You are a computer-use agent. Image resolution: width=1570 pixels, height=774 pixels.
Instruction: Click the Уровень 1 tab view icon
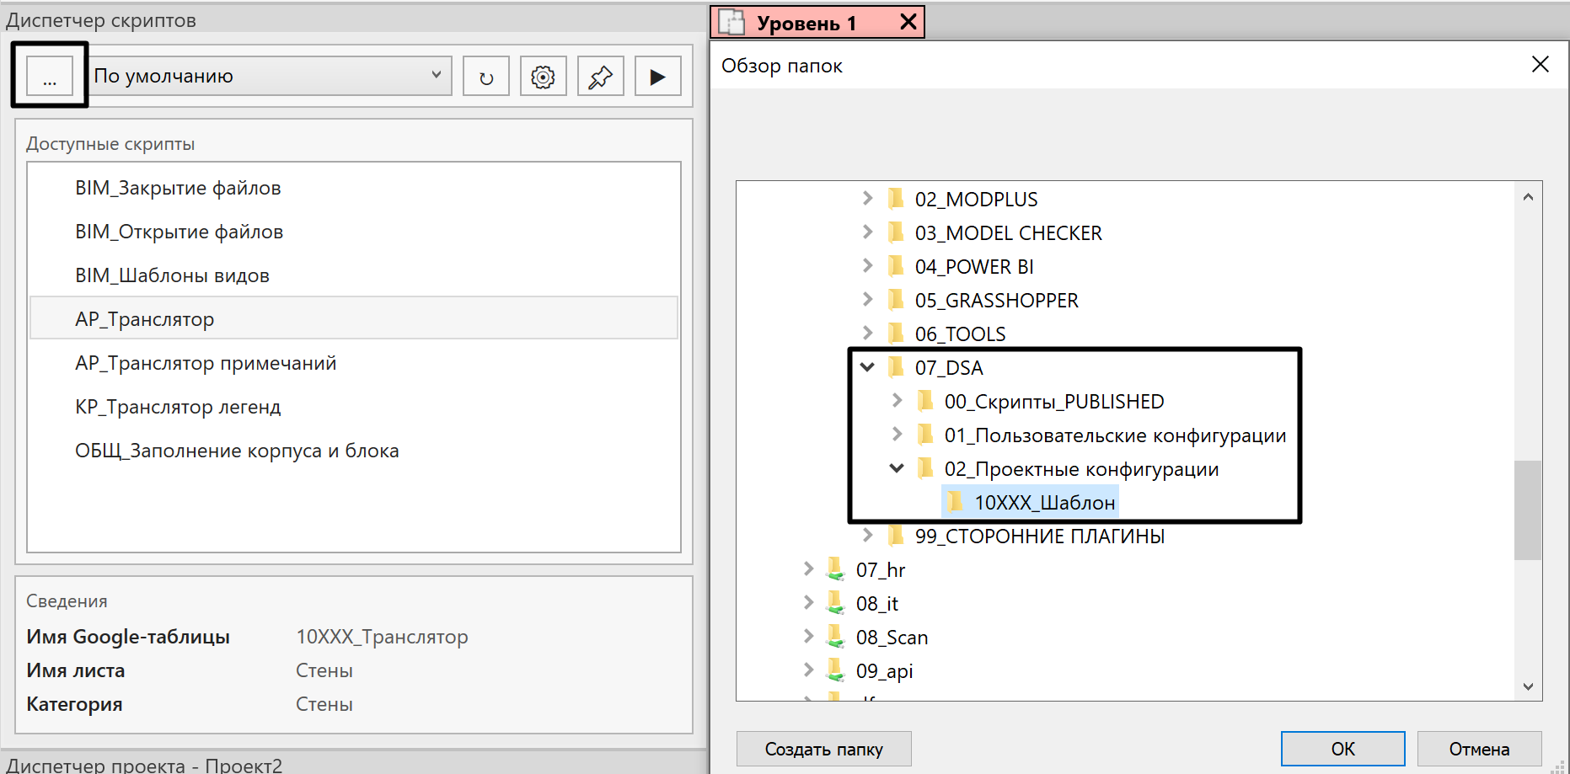tap(731, 22)
